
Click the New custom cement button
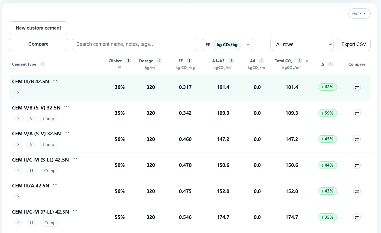[38, 28]
